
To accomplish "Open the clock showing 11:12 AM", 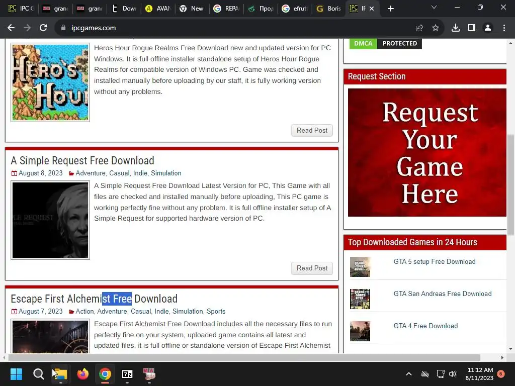I will [x=479, y=374].
